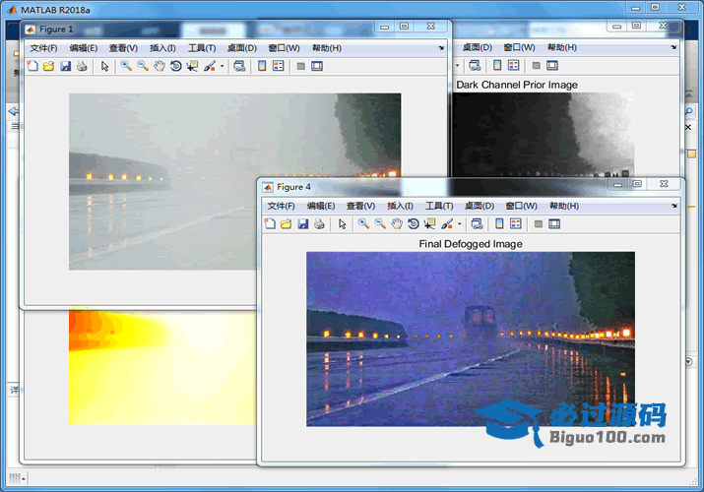Click Save Figure icon in Figure 1 toolbar
The image size is (704, 492).
(x=65, y=66)
